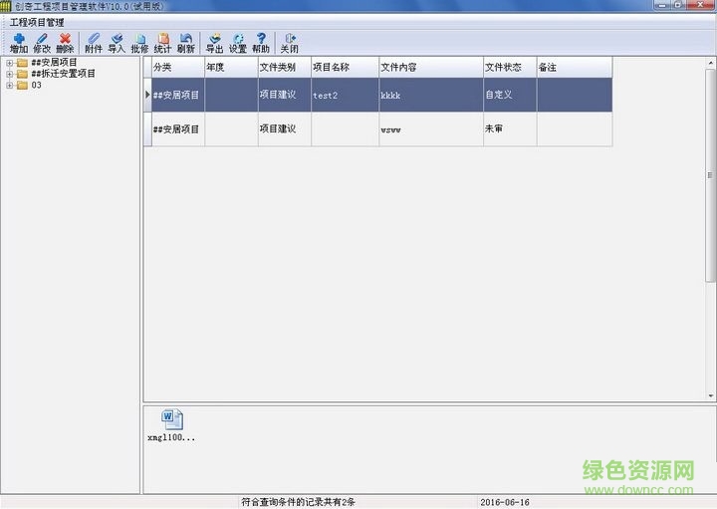Click the folder icon of ##安居项目

pyautogui.click(x=22, y=63)
